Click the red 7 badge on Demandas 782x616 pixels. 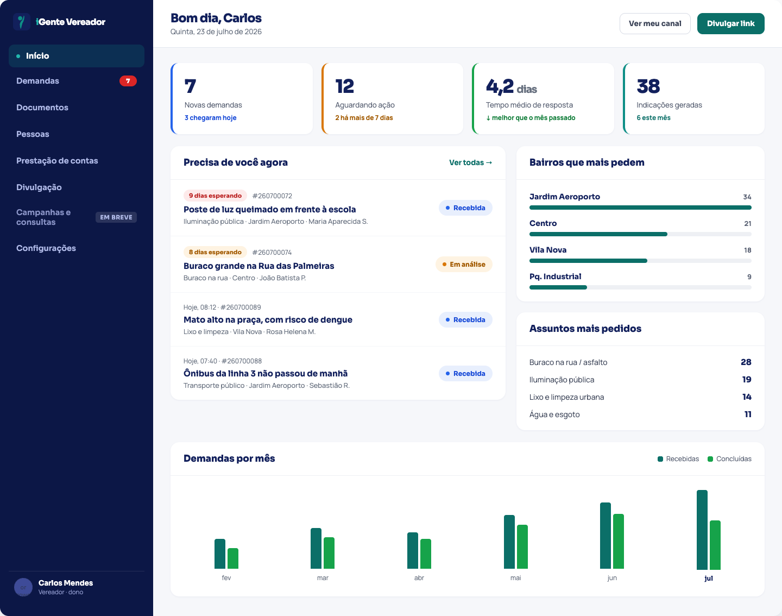[128, 81]
